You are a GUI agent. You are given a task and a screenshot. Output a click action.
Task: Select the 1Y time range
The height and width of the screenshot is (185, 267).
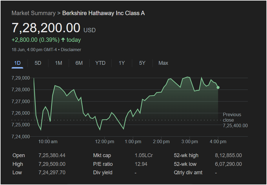(x=121, y=63)
